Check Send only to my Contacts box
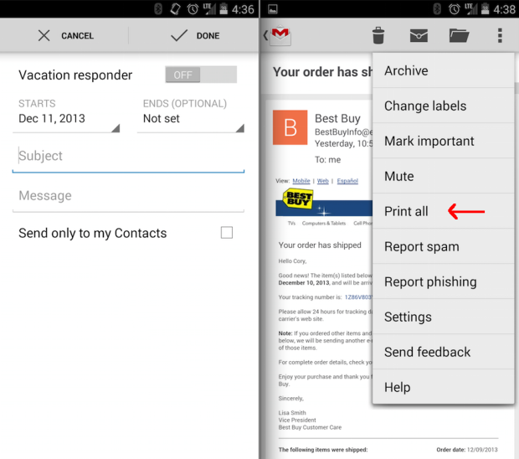 tap(227, 233)
